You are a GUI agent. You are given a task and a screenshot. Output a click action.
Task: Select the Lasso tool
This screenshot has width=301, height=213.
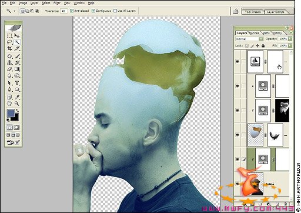coord(9,42)
